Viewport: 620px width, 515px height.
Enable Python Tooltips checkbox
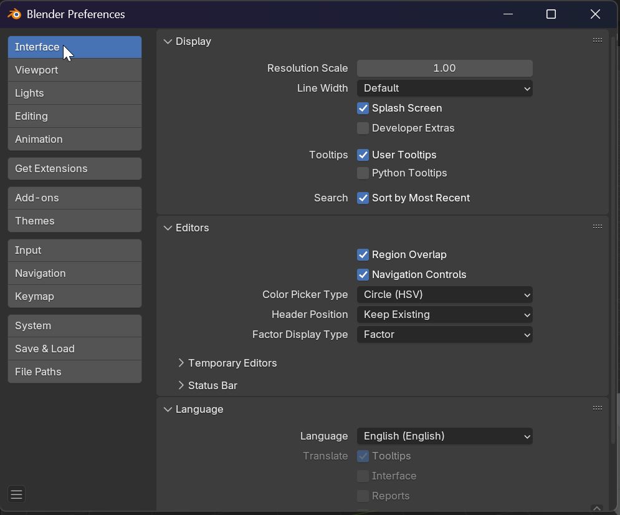(363, 173)
